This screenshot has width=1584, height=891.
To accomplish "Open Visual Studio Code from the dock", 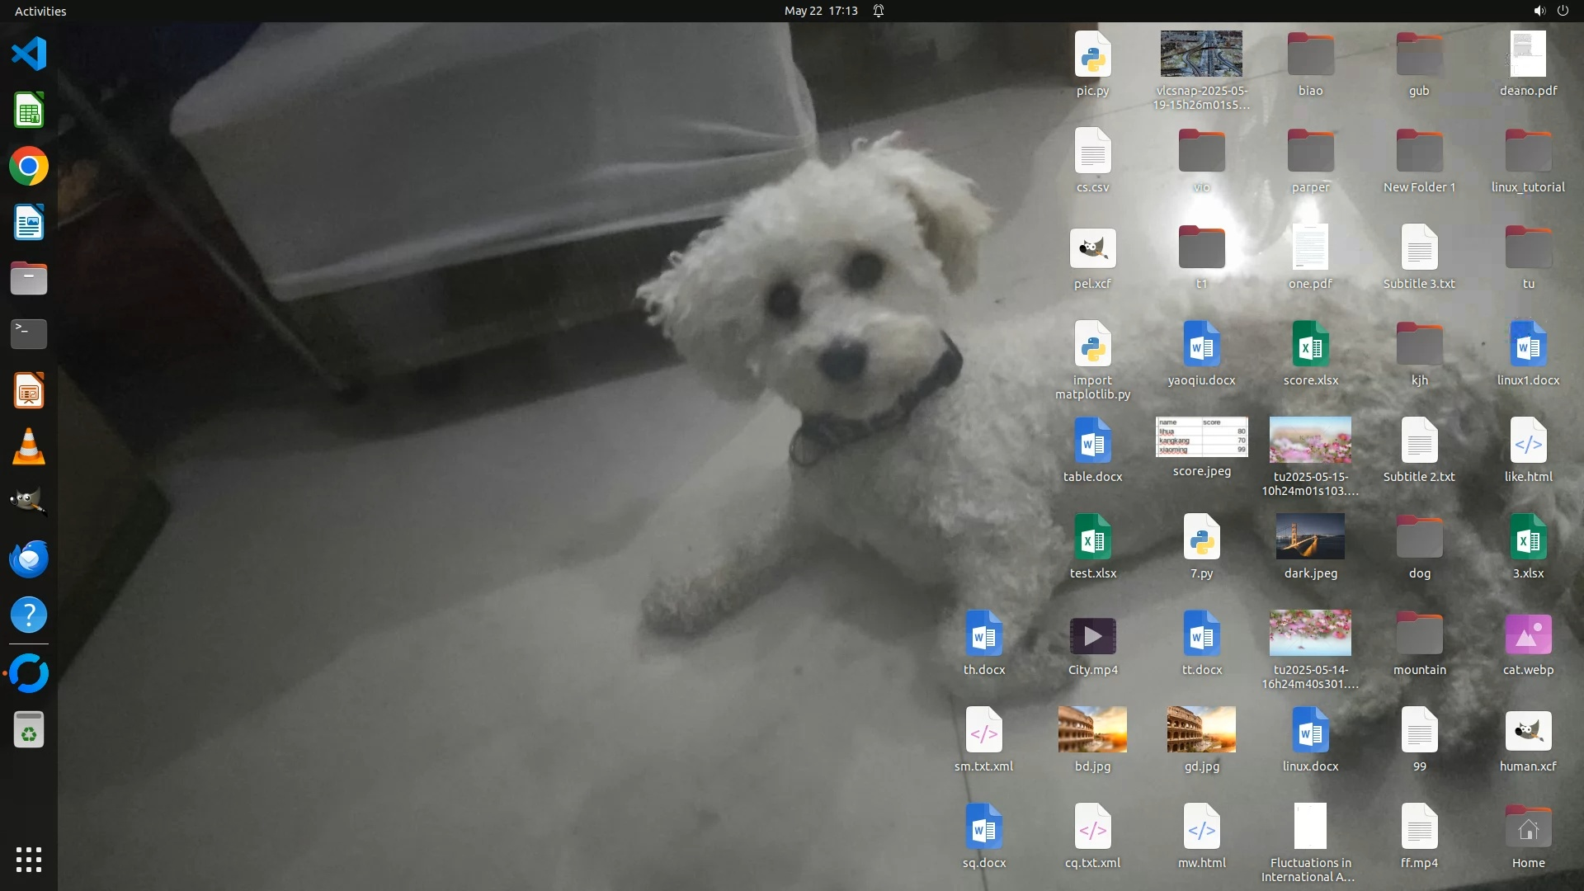I will coord(29,54).
